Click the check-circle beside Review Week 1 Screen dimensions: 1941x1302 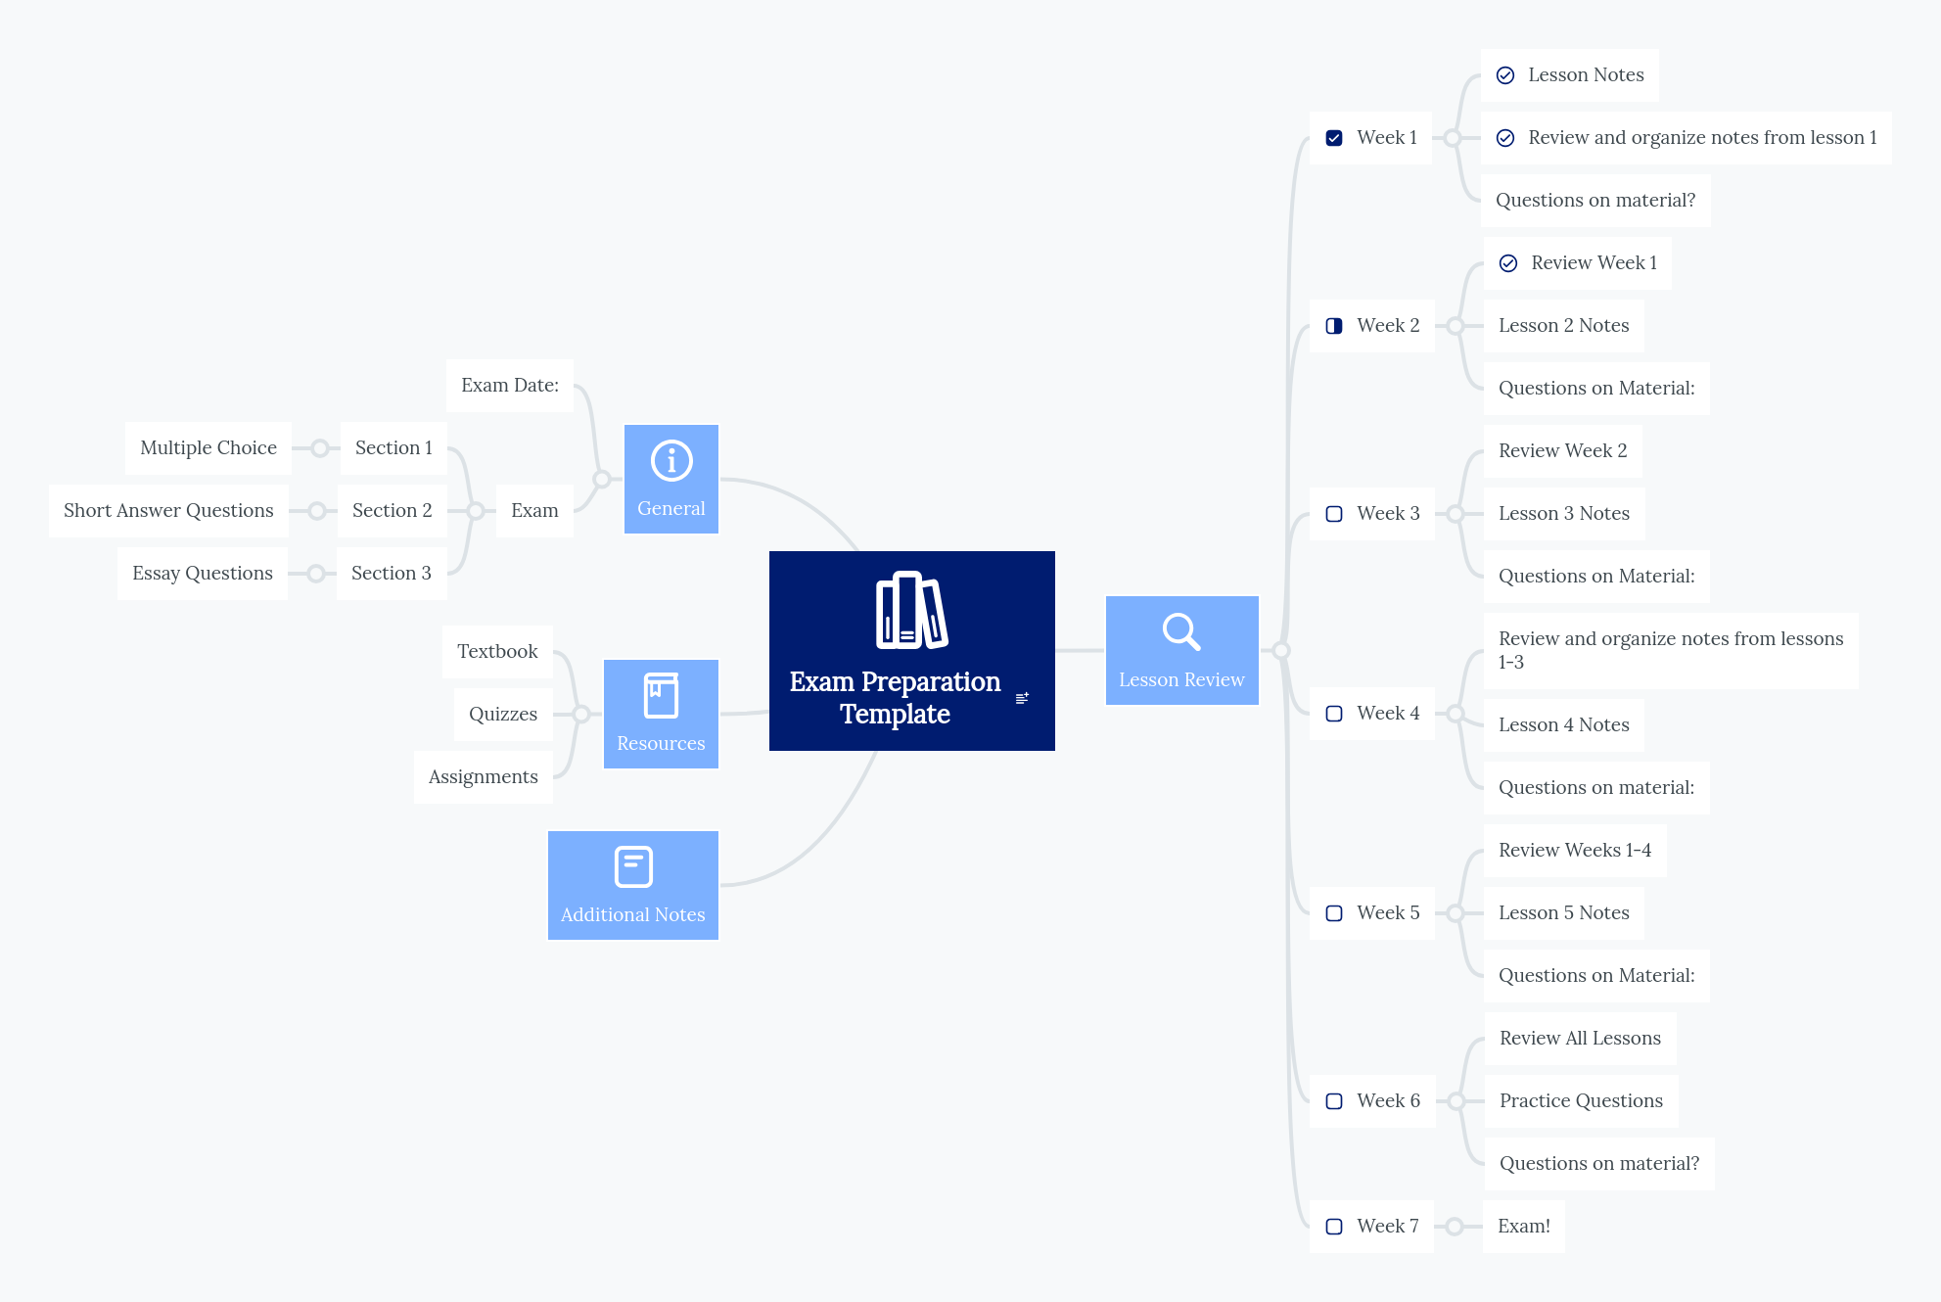[x=1507, y=262]
